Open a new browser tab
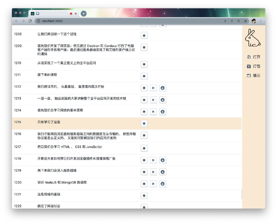Screen dimensions: 277x224 (x=84, y=13)
